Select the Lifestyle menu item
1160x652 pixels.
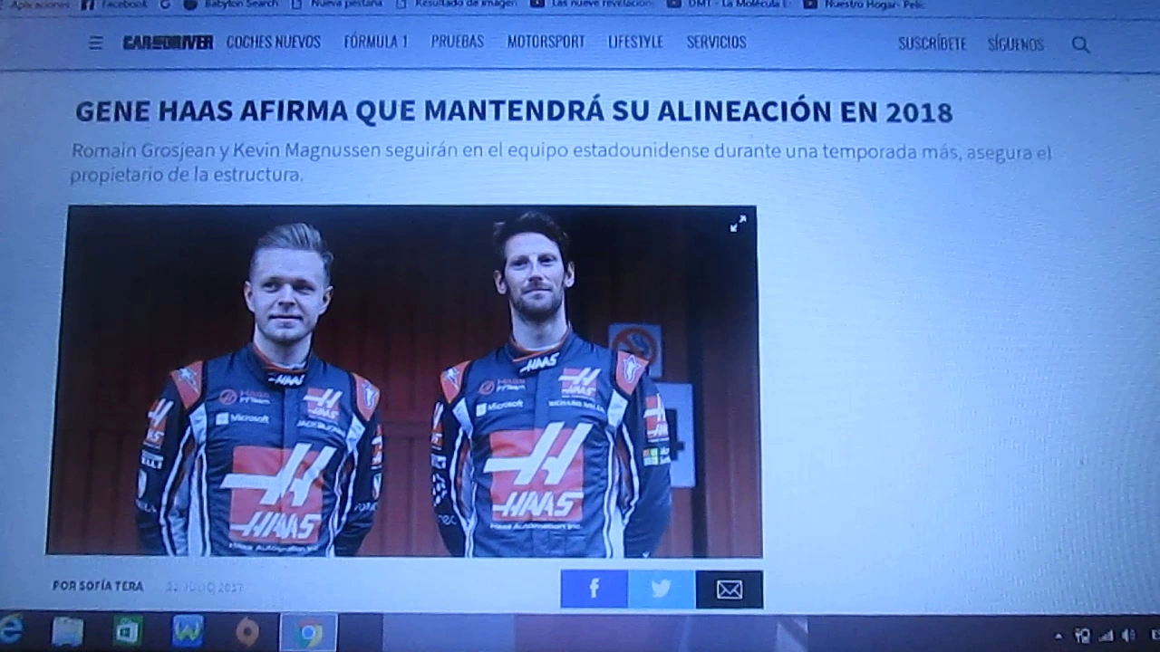635,42
